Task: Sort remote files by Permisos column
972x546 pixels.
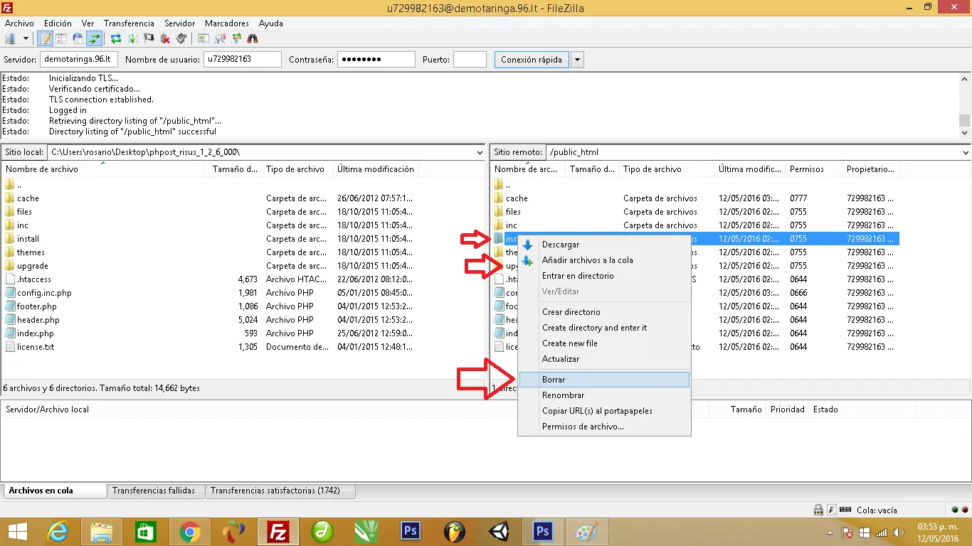Action: [814, 169]
